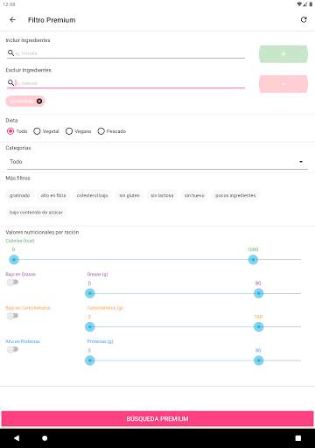
Task: Tap the search icon in Excluir ingredientes
Action: tap(10, 83)
